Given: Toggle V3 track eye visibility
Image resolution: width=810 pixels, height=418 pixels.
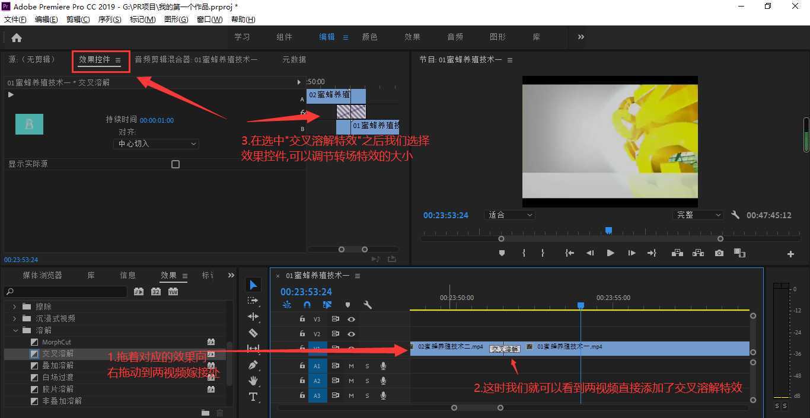Looking at the screenshot, I should point(351,319).
